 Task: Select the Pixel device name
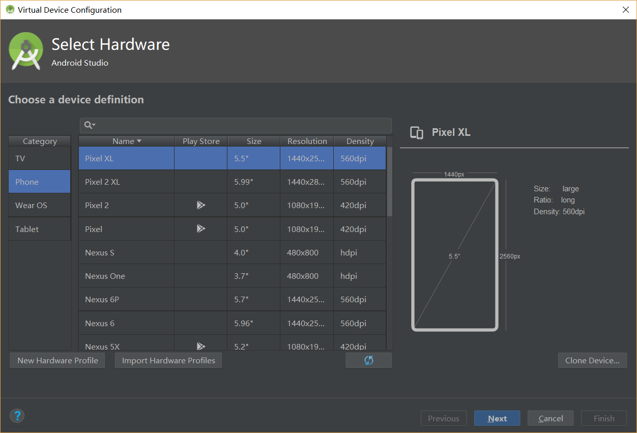point(94,229)
